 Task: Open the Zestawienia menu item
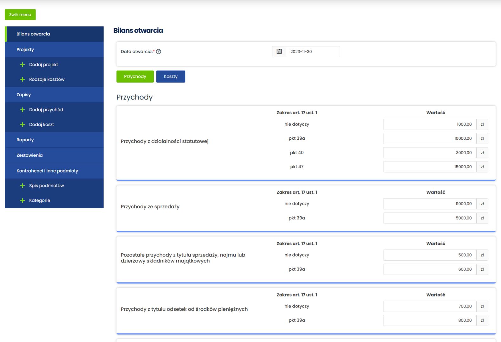point(29,155)
